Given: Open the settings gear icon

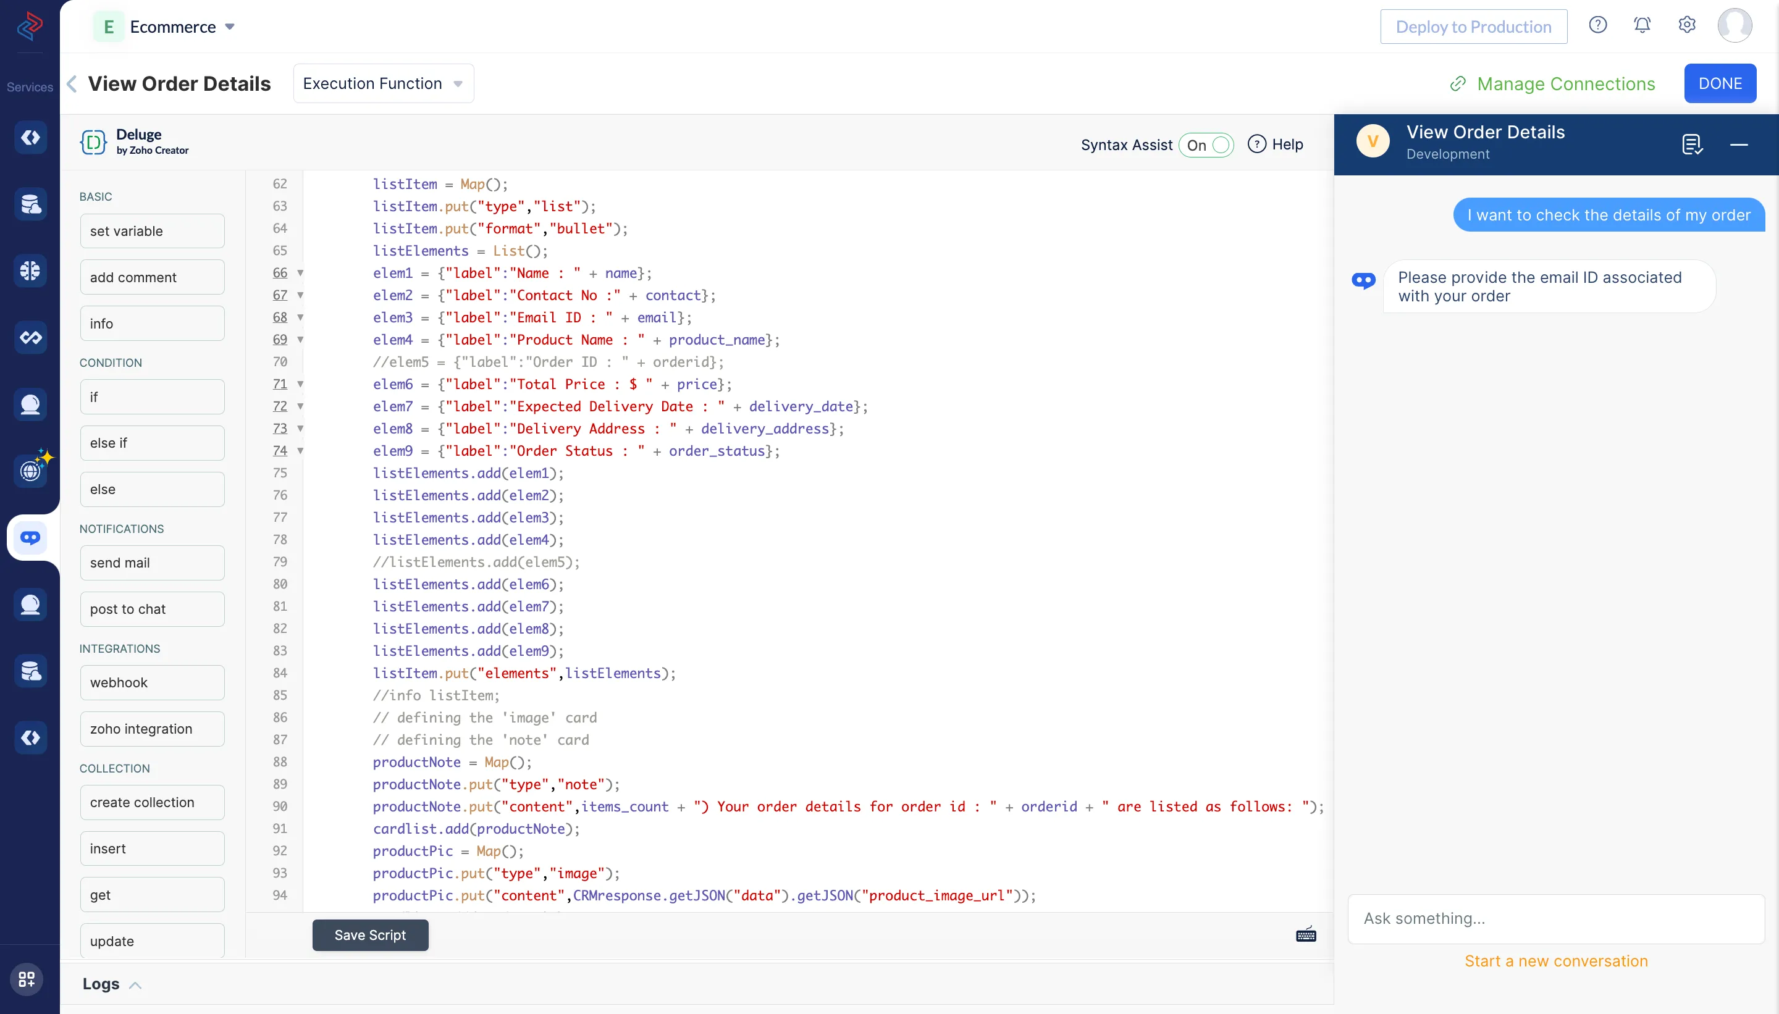Looking at the screenshot, I should (x=1686, y=26).
